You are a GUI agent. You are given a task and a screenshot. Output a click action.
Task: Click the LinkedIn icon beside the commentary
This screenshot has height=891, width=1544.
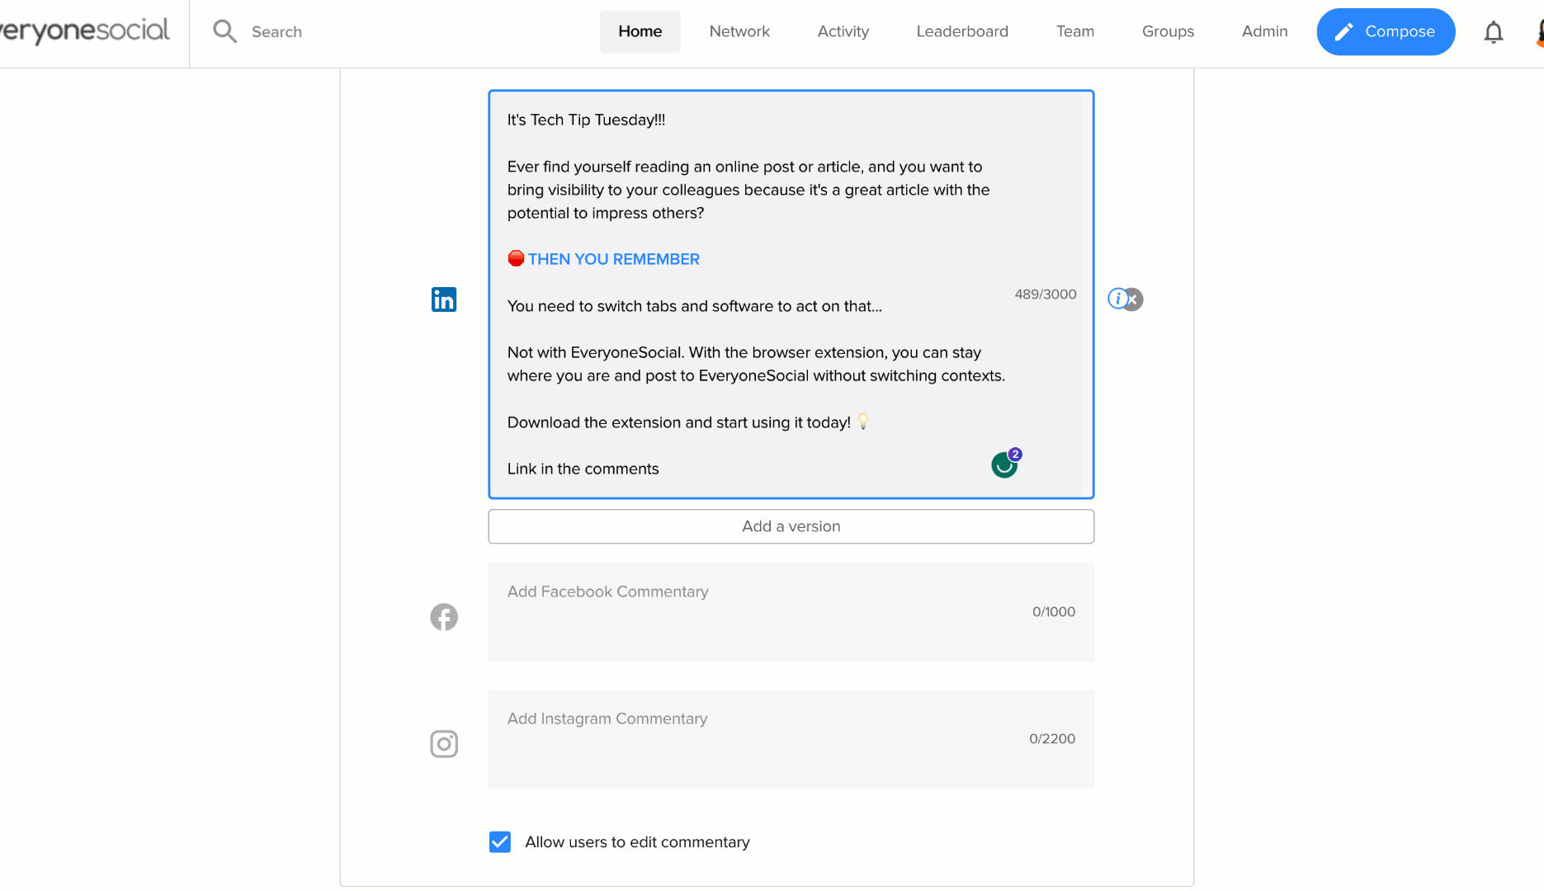pyautogui.click(x=444, y=299)
